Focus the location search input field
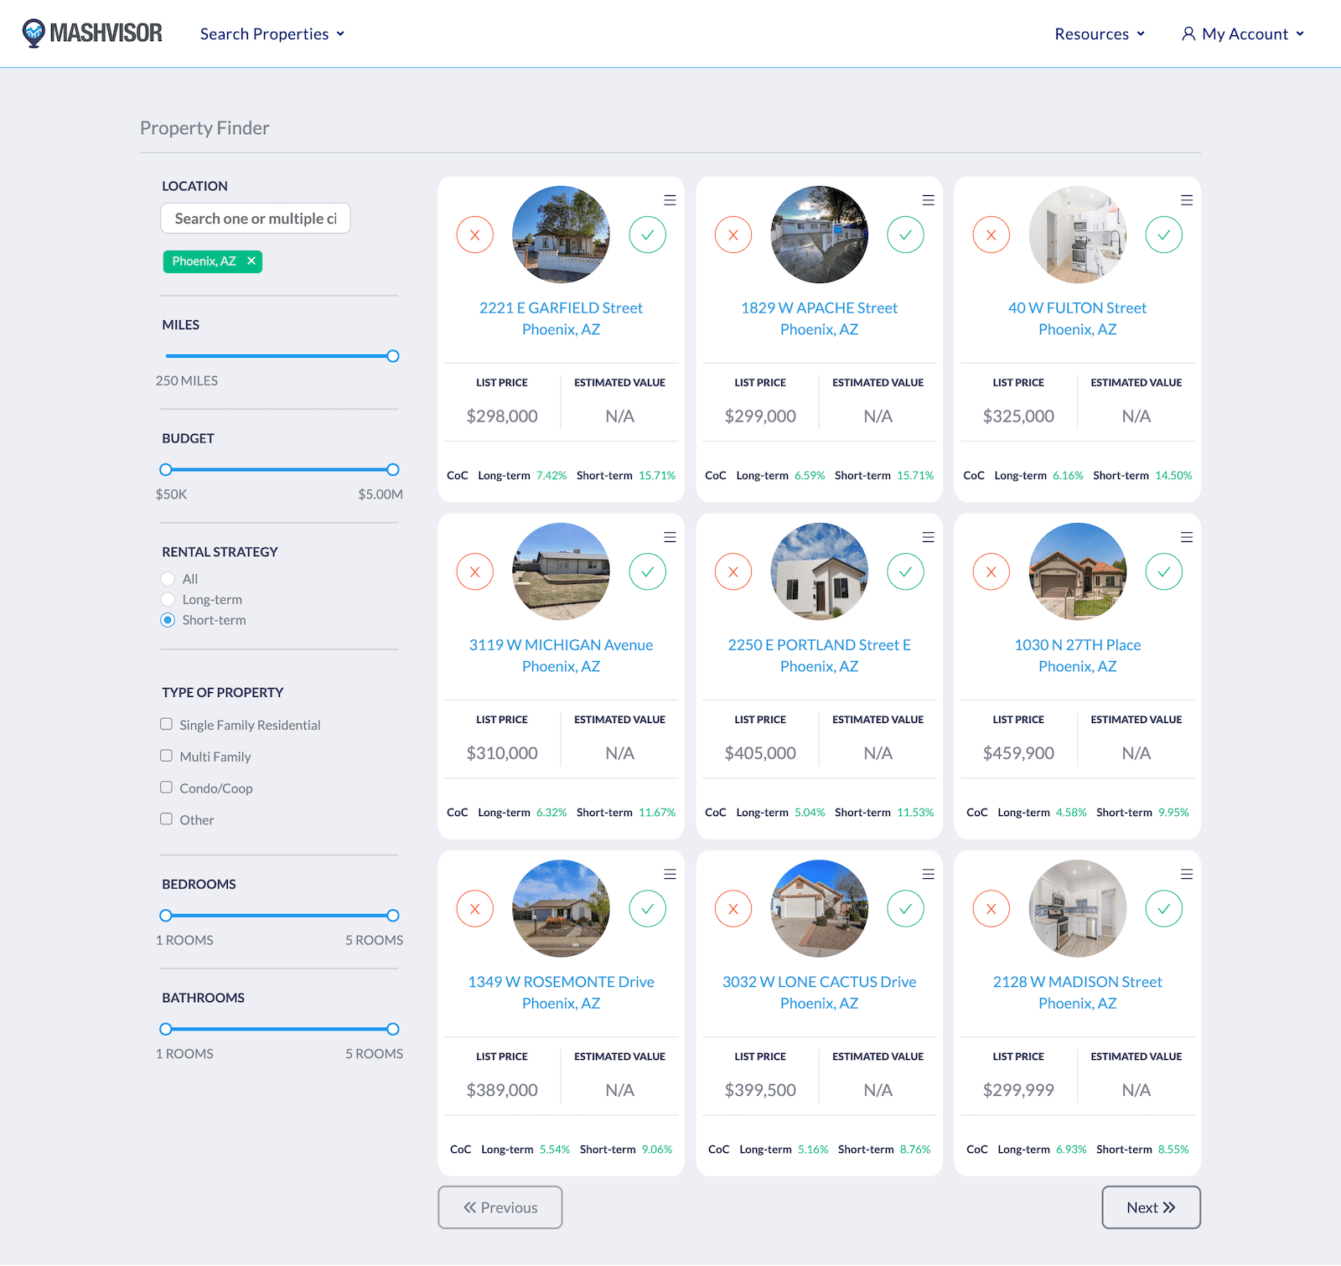The height and width of the screenshot is (1266, 1341). click(256, 219)
